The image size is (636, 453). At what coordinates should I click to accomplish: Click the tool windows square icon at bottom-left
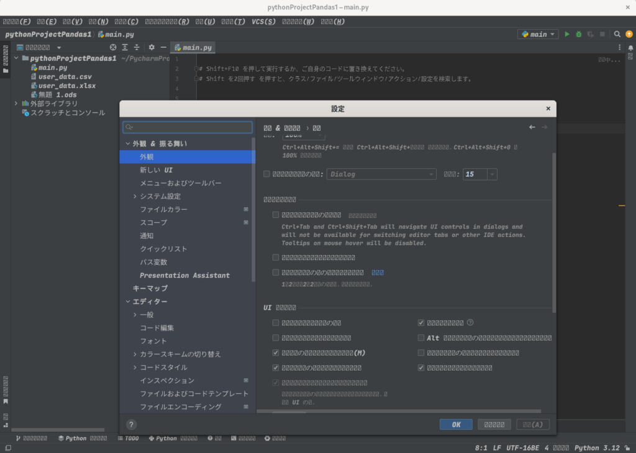pos(8,448)
